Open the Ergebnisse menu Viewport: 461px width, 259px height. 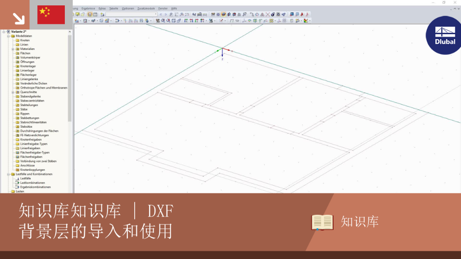click(88, 9)
